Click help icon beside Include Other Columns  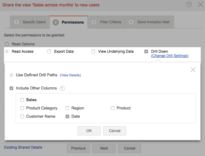point(62,88)
